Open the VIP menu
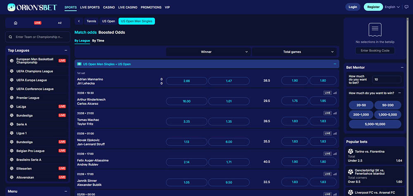This screenshot has height=196, width=413. pos(167,7)
